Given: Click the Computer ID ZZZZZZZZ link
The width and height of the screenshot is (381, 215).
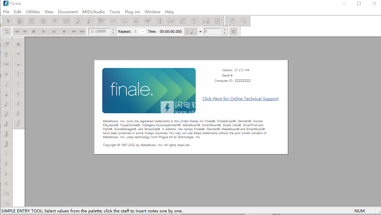Looking at the screenshot, I should coord(243,81).
